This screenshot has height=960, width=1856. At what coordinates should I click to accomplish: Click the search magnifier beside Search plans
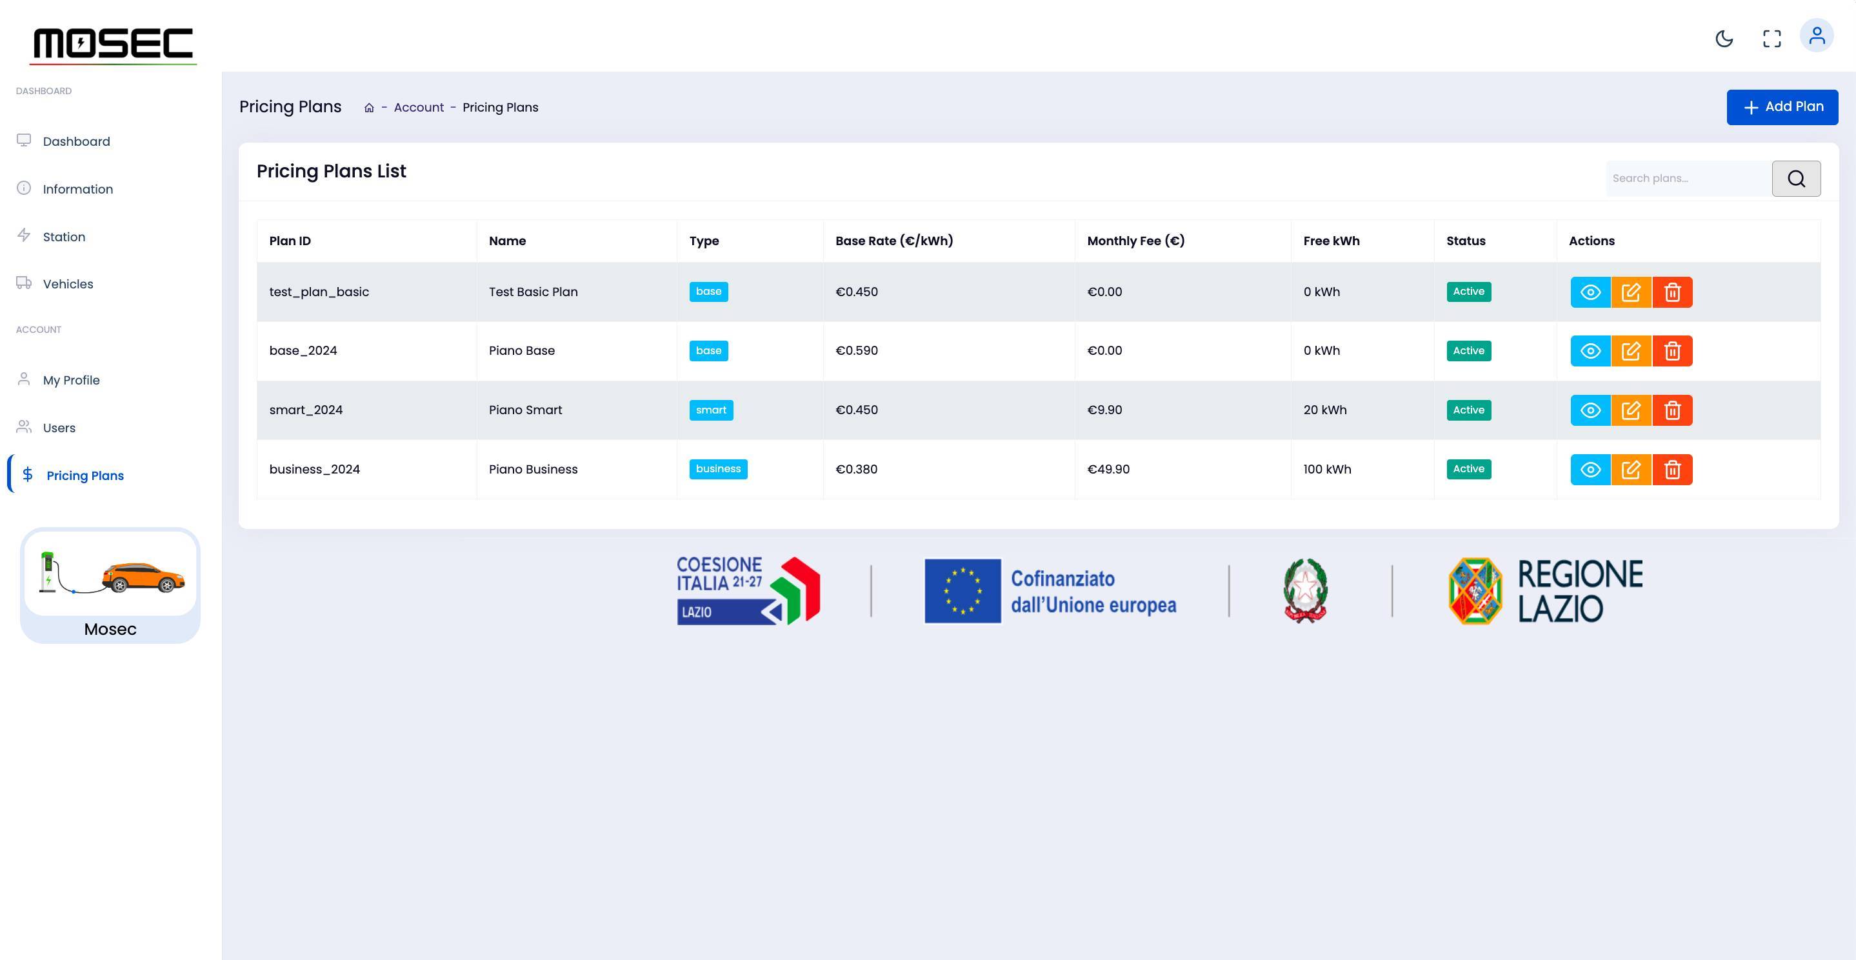pyautogui.click(x=1795, y=178)
